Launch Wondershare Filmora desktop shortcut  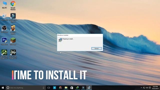point(13,18)
